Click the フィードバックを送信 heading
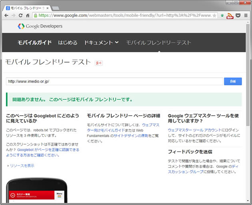Image resolution: width=252 pixels, height=205 pixels. click(190, 152)
